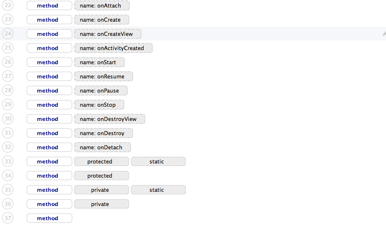Click the method tag beside onActivityCreated
This screenshot has width=386, height=226.
click(50, 48)
